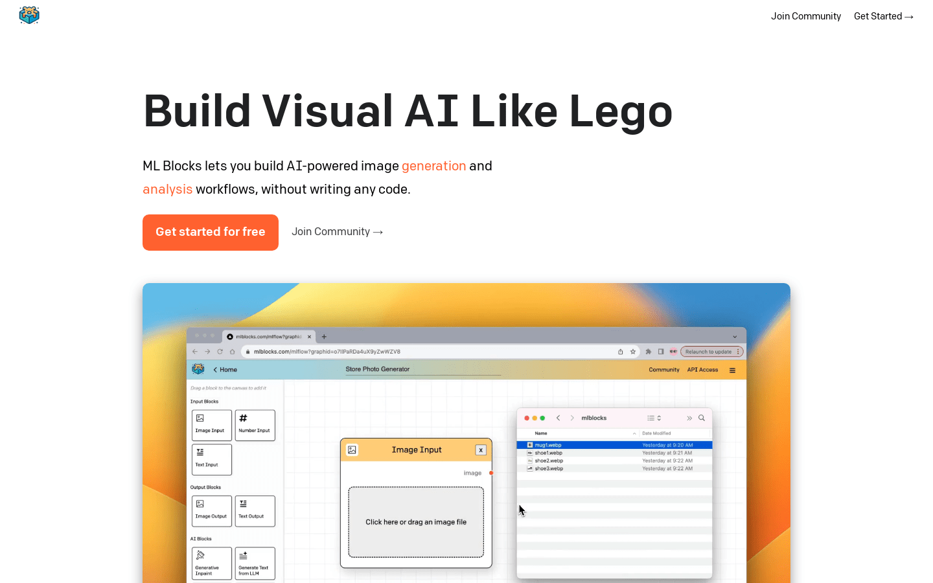Click the 'AI Blocks' section label
Viewport: 933px width, 583px height.
point(201,539)
